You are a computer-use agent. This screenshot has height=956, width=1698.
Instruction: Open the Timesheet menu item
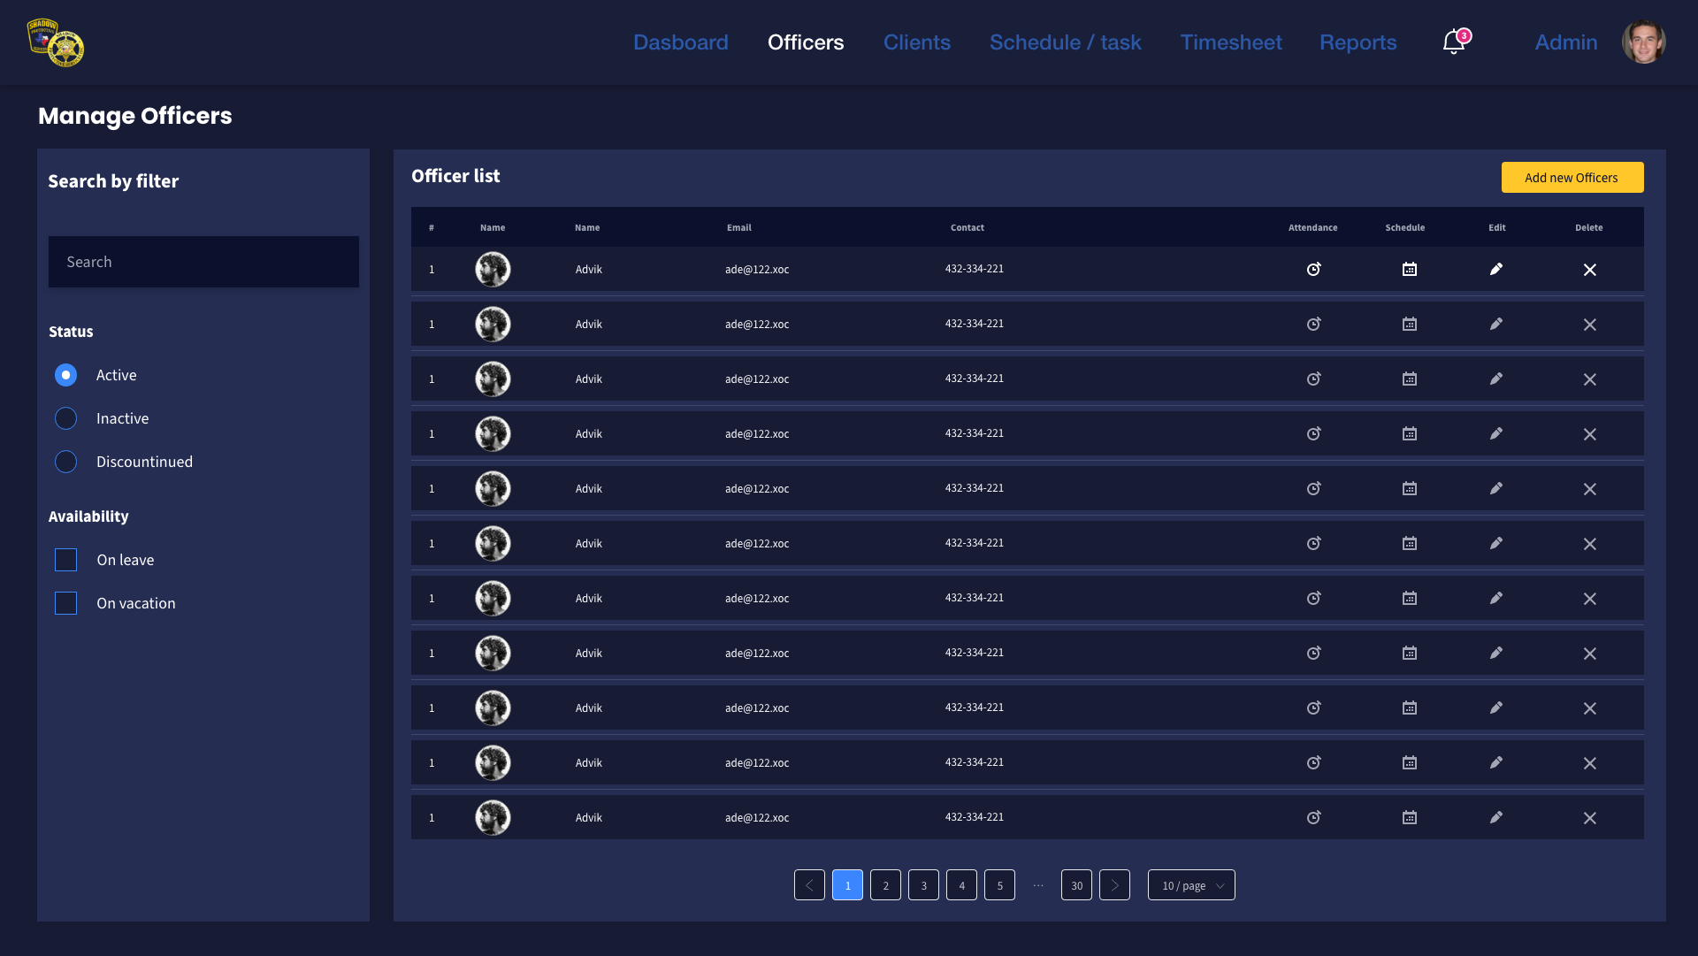tap(1230, 42)
